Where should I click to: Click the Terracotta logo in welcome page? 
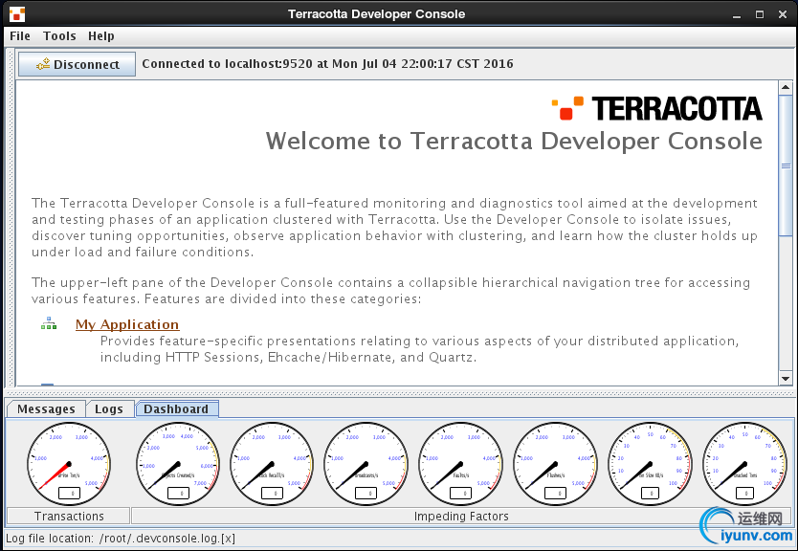(657, 108)
